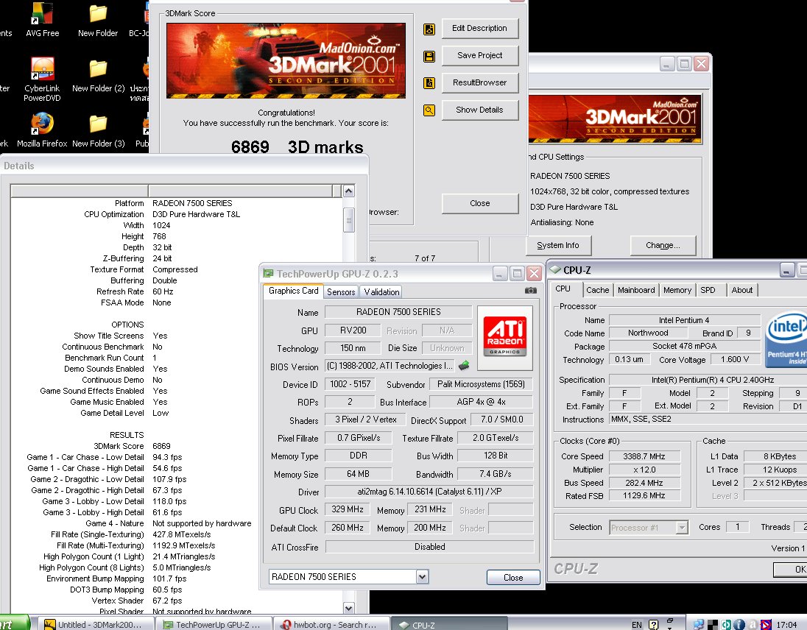
Task: Open System Info in 3DMark window
Action: [558, 245]
